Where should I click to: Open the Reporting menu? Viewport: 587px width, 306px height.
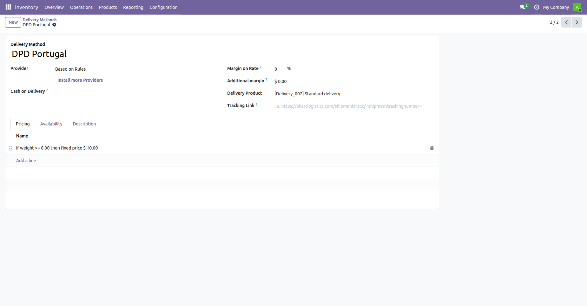133,7
